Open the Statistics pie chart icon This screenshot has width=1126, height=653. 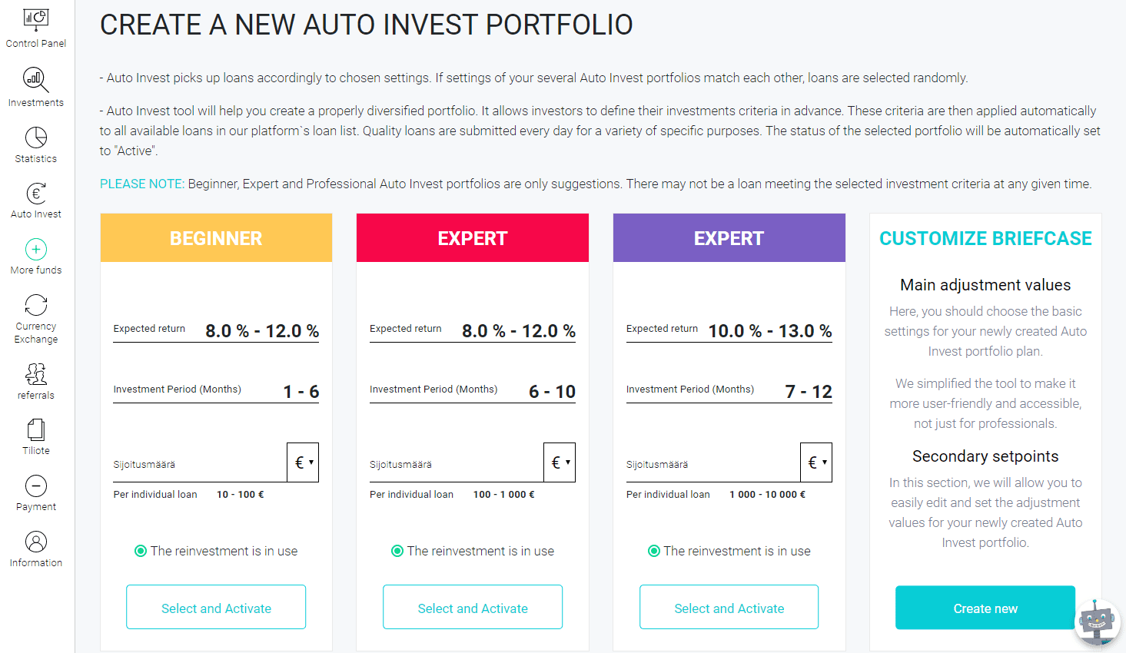pyautogui.click(x=36, y=138)
